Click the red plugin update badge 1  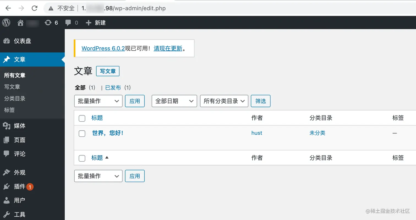[x=30, y=187]
